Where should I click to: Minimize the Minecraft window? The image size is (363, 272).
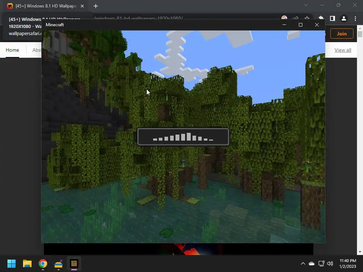click(284, 25)
